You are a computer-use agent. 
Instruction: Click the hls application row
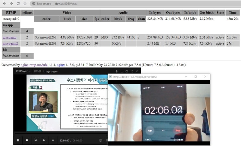coord(11,50)
